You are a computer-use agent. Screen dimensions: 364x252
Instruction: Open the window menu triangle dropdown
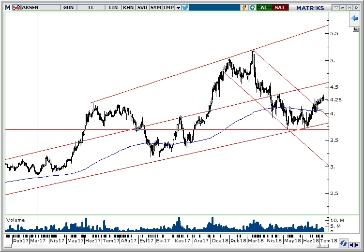coord(335,8)
